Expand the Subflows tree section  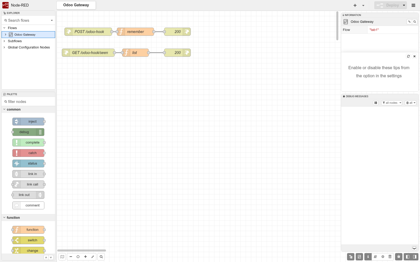(x=4, y=41)
